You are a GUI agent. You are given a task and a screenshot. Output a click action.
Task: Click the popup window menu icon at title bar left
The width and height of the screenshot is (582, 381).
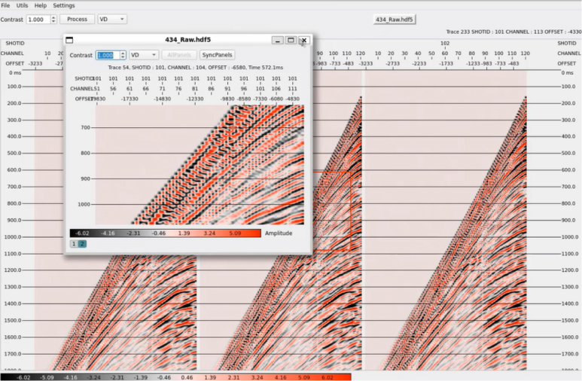[x=70, y=40]
